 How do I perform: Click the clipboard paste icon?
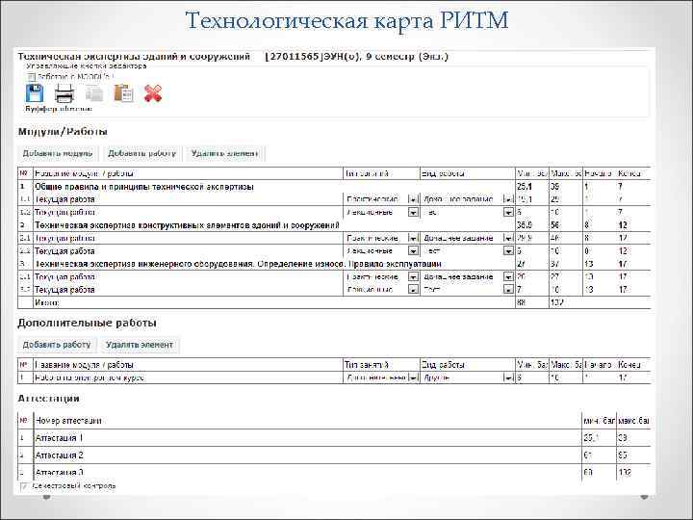coord(123,93)
